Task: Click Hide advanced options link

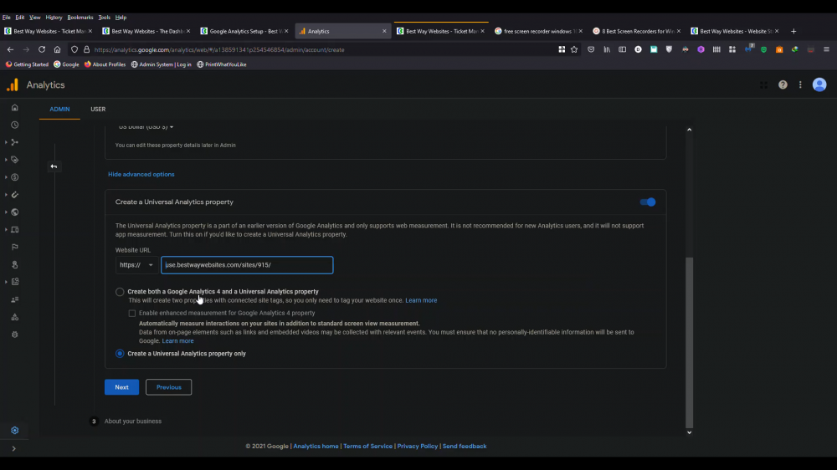Action: point(141,175)
